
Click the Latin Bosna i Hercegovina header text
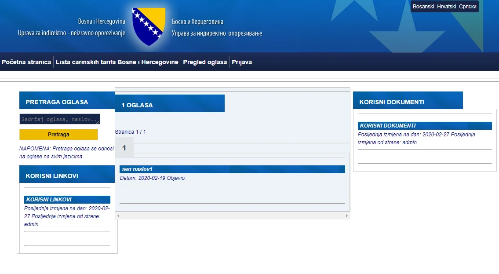click(x=102, y=21)
